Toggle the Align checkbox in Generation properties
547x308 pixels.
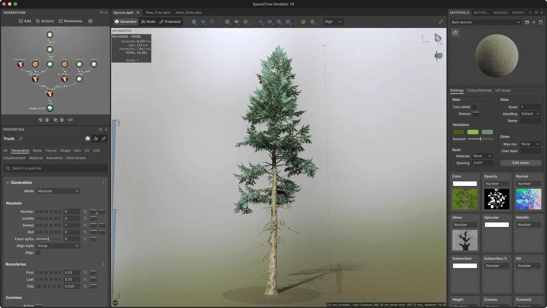click(x=38, y=253)
